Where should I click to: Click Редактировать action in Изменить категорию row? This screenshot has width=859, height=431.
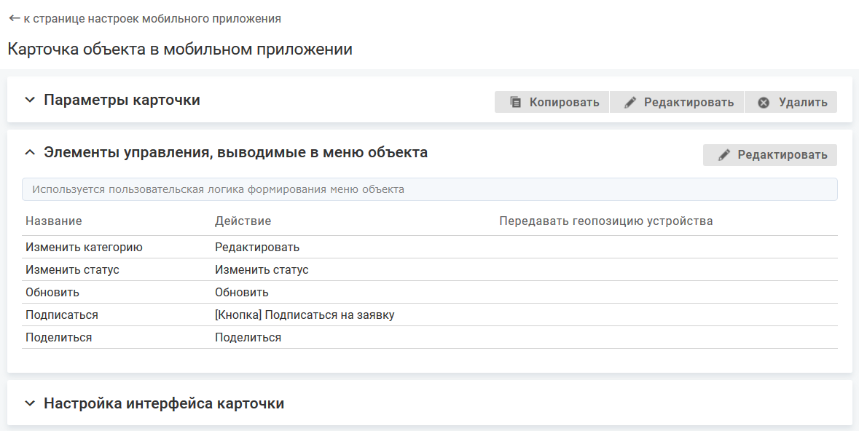tap(256, 247)
